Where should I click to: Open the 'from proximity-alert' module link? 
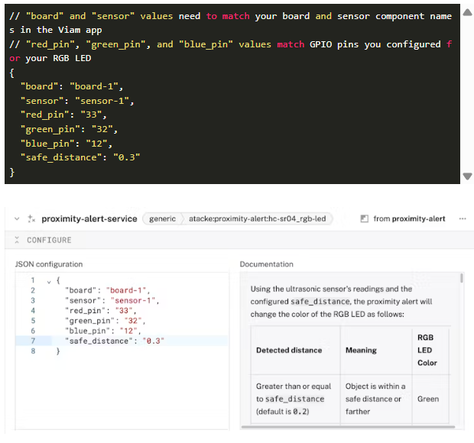coord(409,218)
